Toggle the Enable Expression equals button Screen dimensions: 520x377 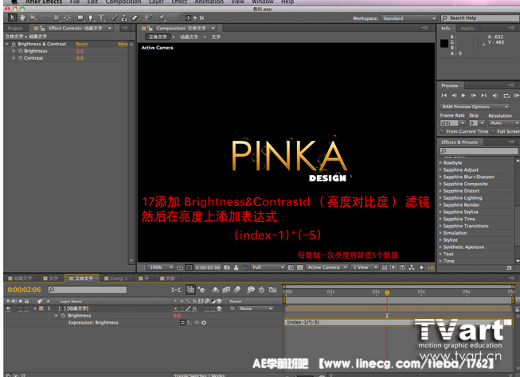pyautogui.click(x=182, y=322)
